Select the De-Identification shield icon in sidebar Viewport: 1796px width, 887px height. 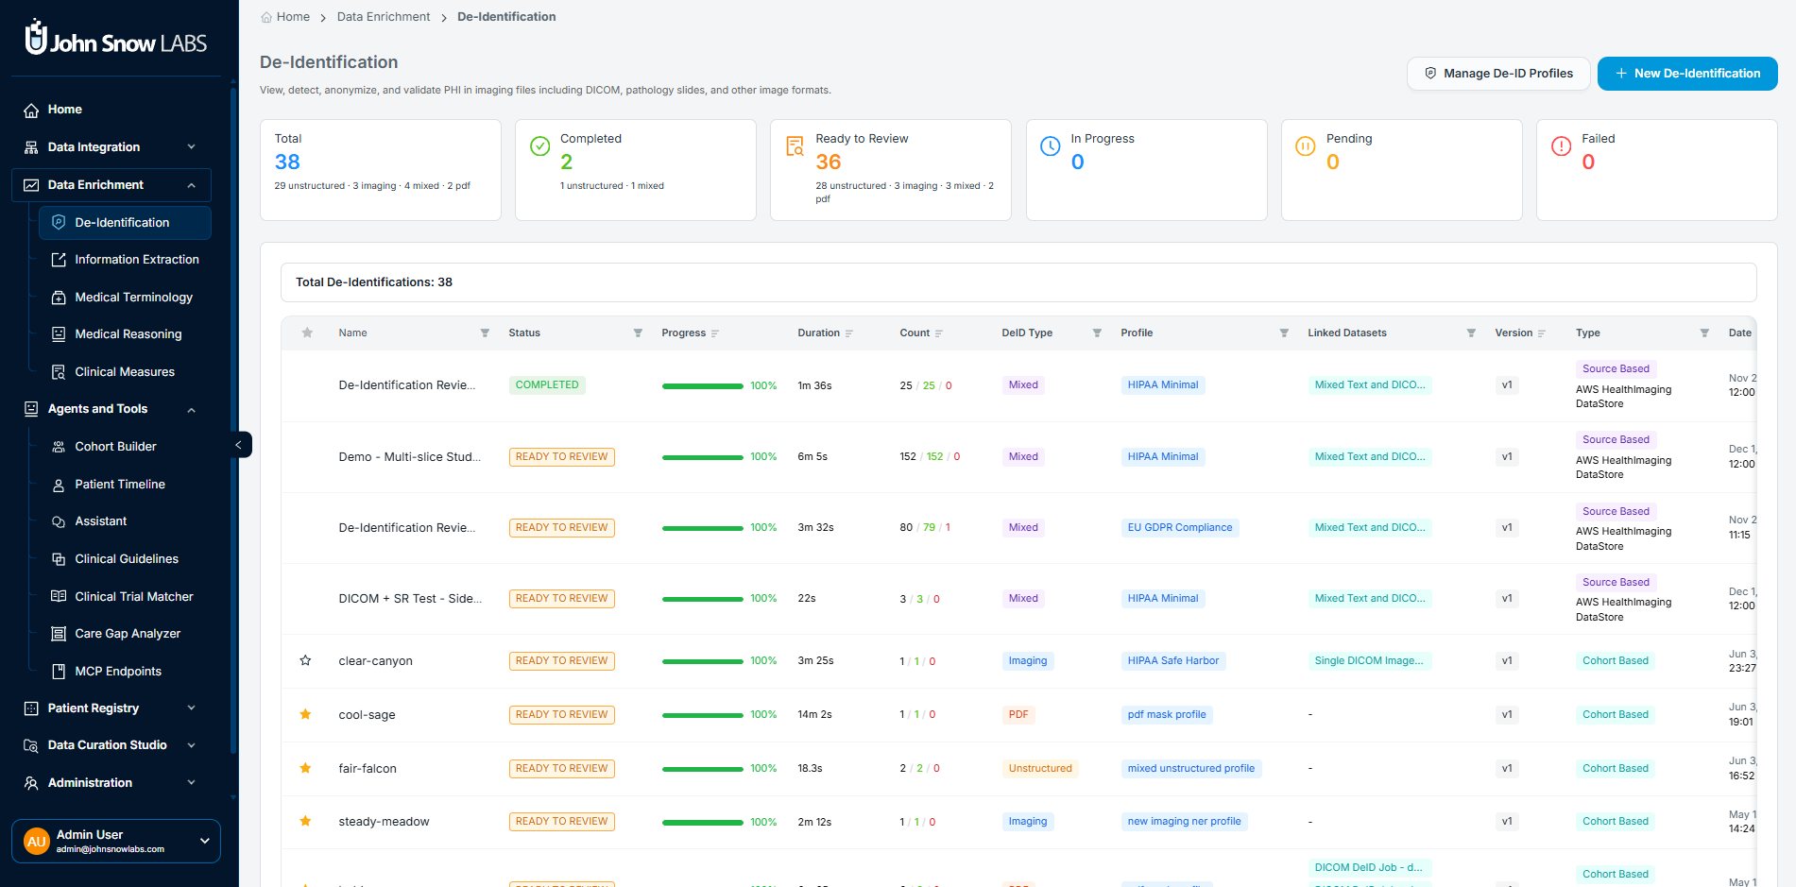59,223
